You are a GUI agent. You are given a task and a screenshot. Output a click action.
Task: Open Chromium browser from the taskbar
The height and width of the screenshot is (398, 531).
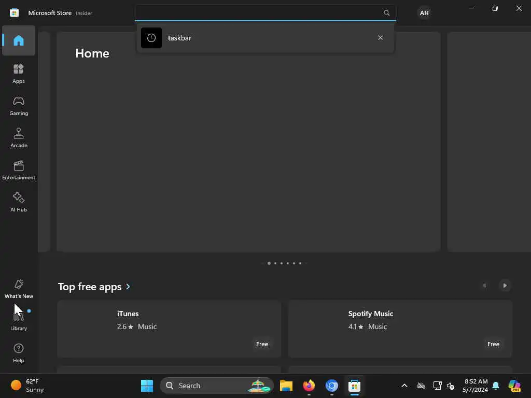331,386
